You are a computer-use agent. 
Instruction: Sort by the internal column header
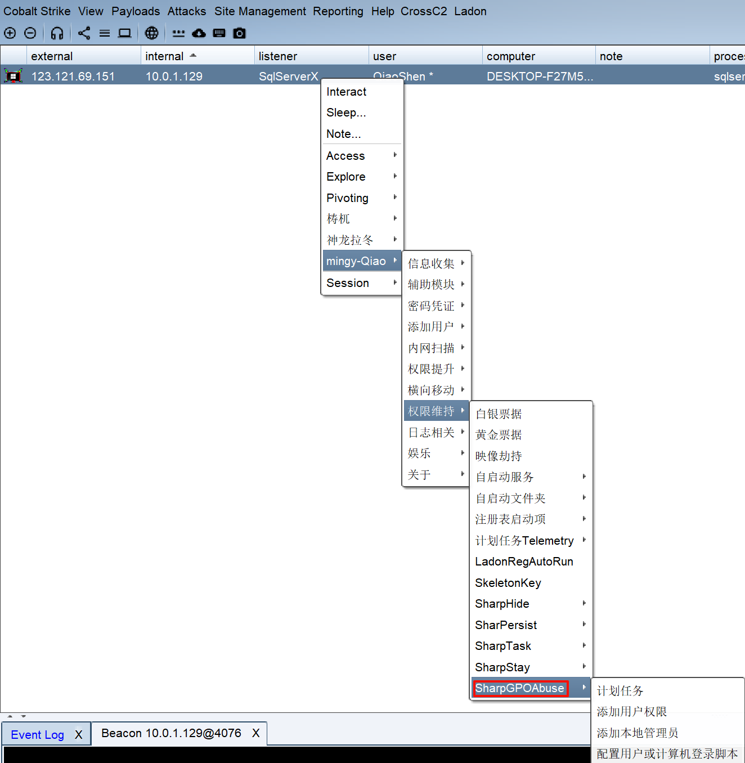[164, 56]
